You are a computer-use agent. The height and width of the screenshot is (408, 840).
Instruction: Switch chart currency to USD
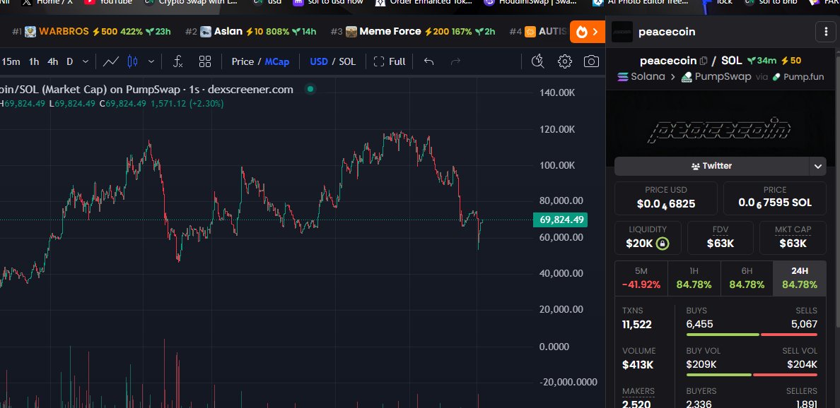point(319,61)
